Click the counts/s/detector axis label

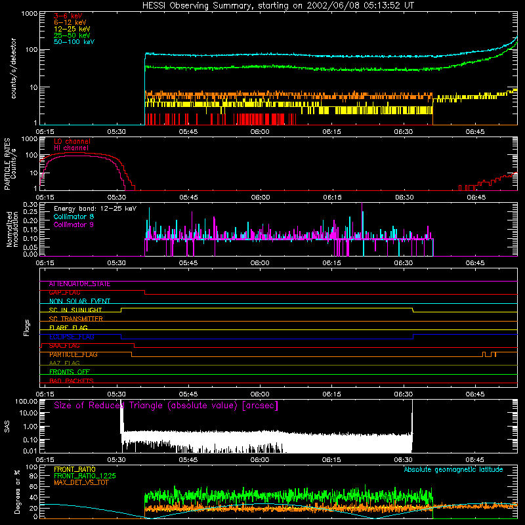pos(13,68)
